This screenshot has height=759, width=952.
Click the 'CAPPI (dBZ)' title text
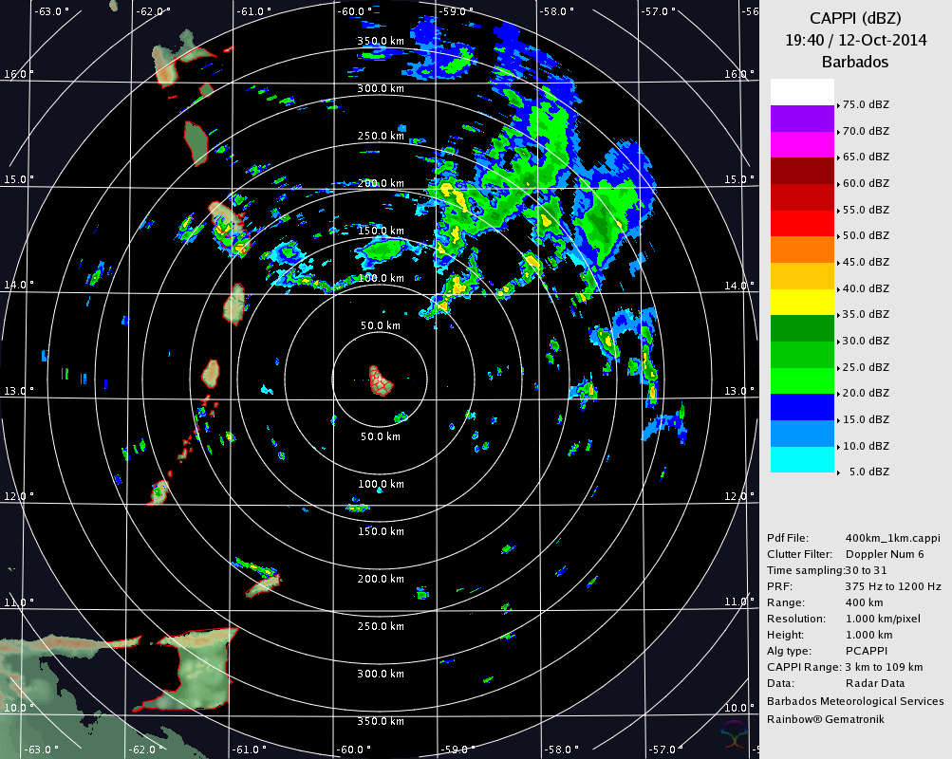855,18
